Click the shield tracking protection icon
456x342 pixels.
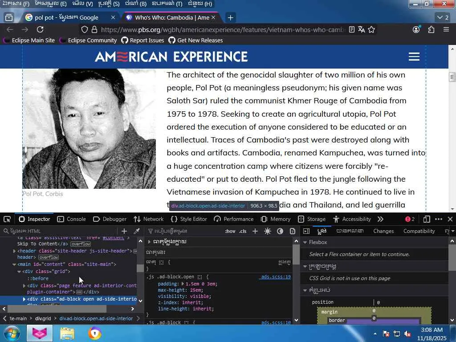point(84,30)
